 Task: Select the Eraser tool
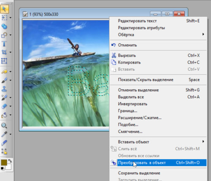pyautogui.click(x=4, y=106)
